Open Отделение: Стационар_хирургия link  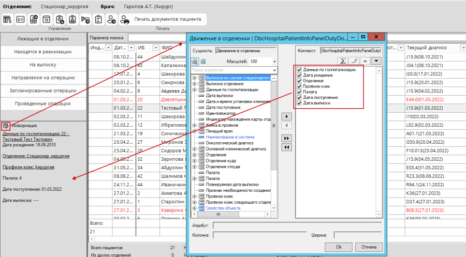click(36, 156)
